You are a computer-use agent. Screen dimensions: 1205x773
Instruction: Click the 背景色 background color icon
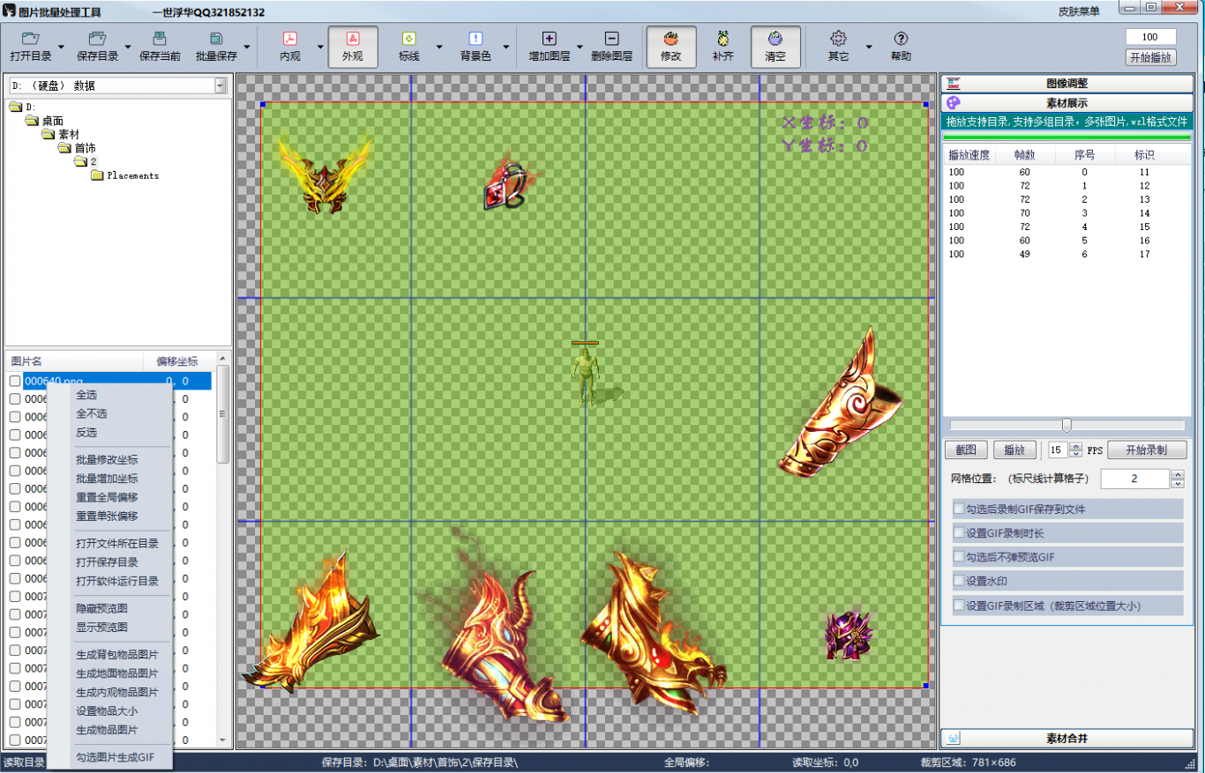click(x=475, y=39)
